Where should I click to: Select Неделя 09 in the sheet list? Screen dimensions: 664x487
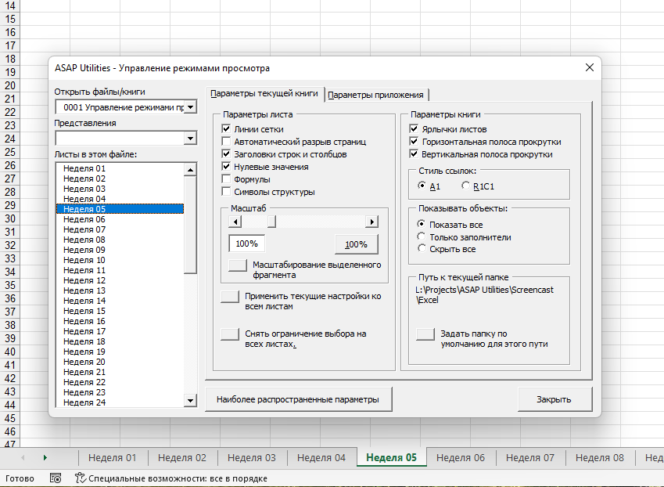point(120,250)
